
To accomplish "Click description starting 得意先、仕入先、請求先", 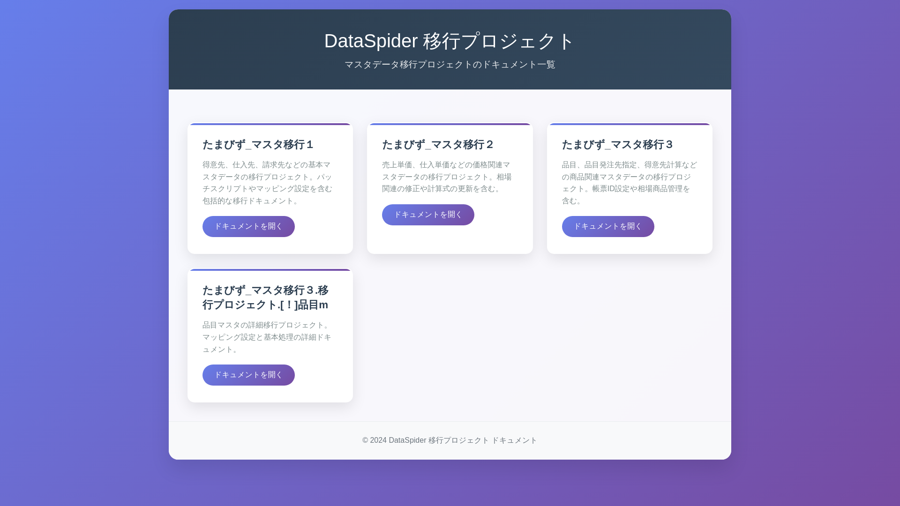I will click(268, 183).
